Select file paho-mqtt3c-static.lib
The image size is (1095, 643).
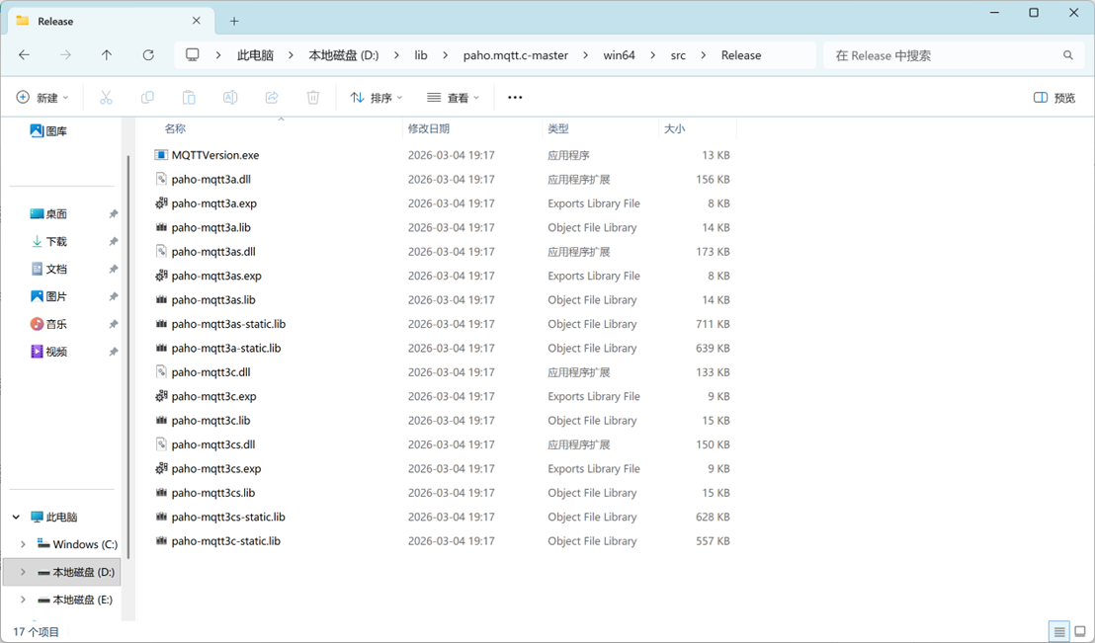coord(225,541)
